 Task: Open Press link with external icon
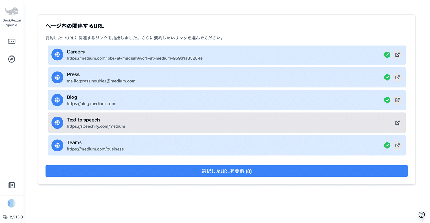pos(397,77)
